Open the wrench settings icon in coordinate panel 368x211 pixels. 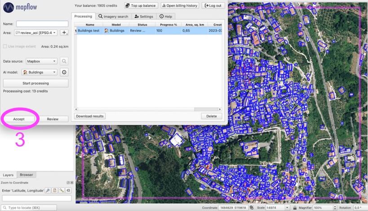(61, 190)
